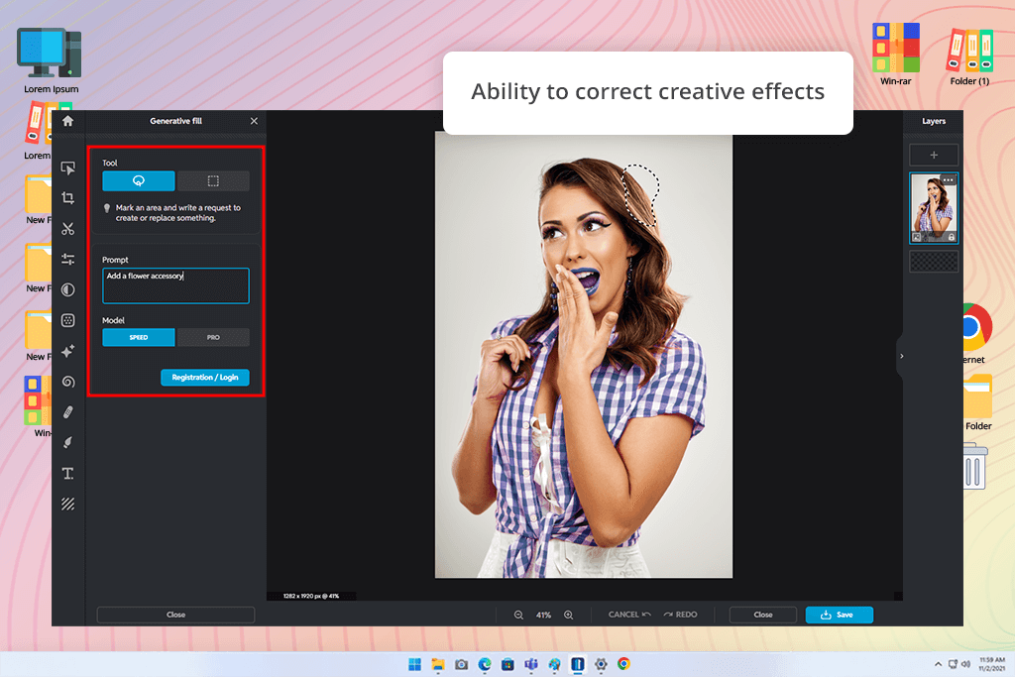1015x677 pixels.
Task: Select the Cutout scissors tool
Action: (x=68, y=228)
